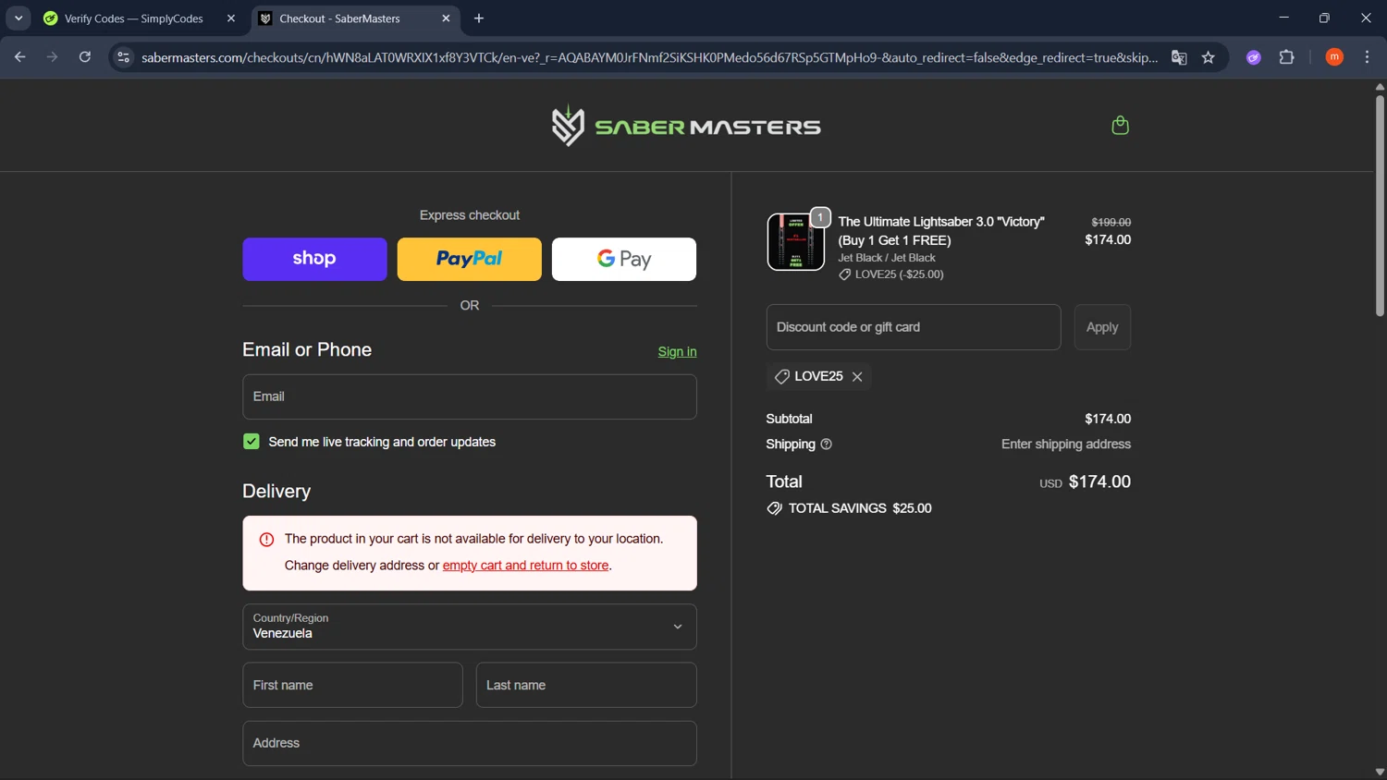The width and height of the screenshot is (1387, 780).
Task: Uncheck live tracking and order updates
Action: [252, 442]
